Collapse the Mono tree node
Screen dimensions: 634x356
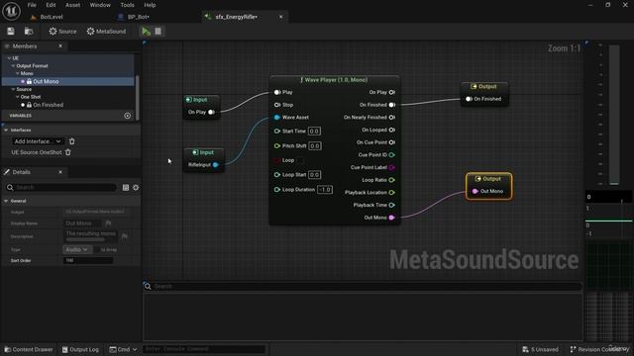[18, 73]
